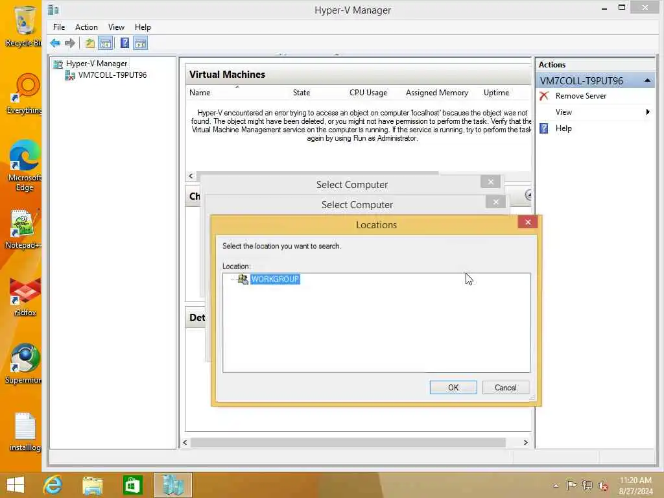The height and width of the screenshot is (498, 664).
Task: Click the bottom horizontal scrollbar left arrow
Action: [x=185, y=442]
